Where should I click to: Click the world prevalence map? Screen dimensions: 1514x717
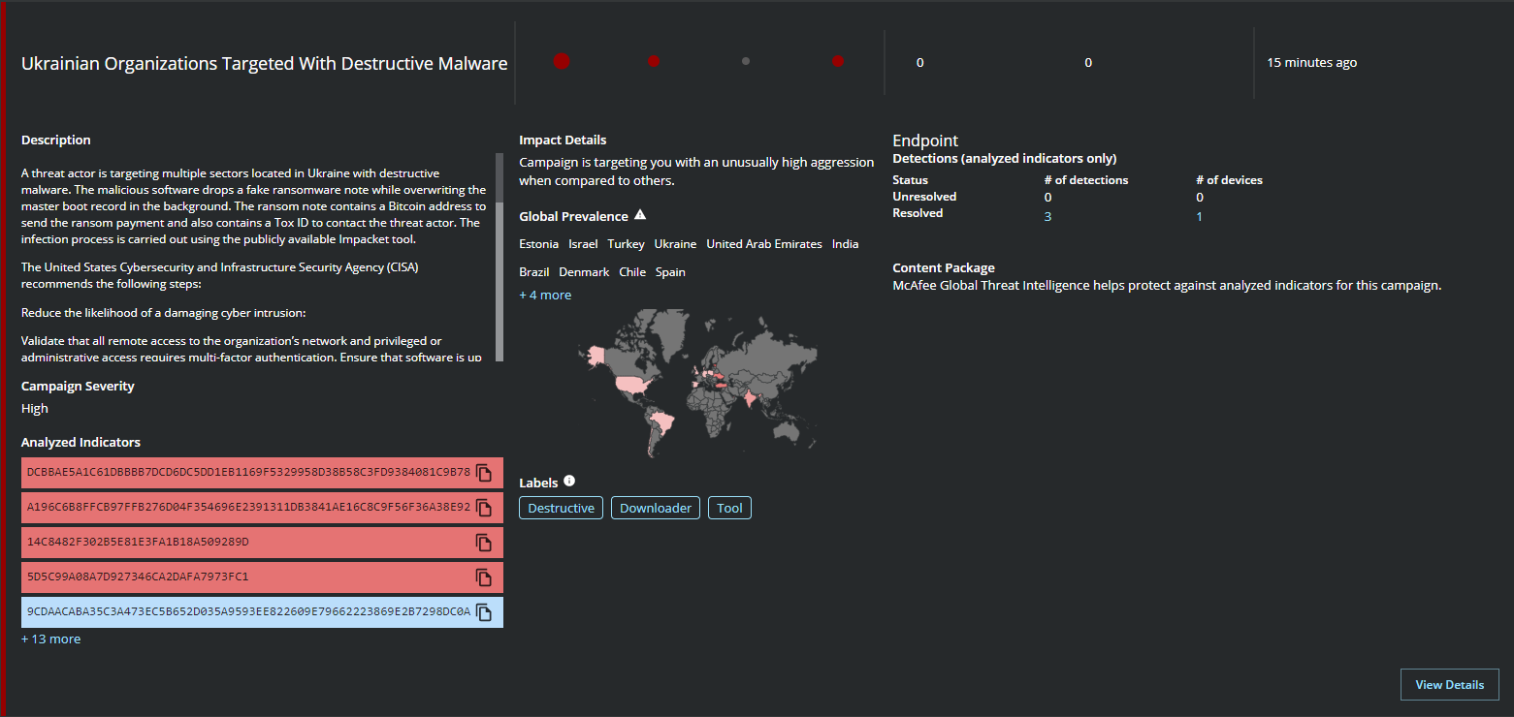click(x=696, y=383)
